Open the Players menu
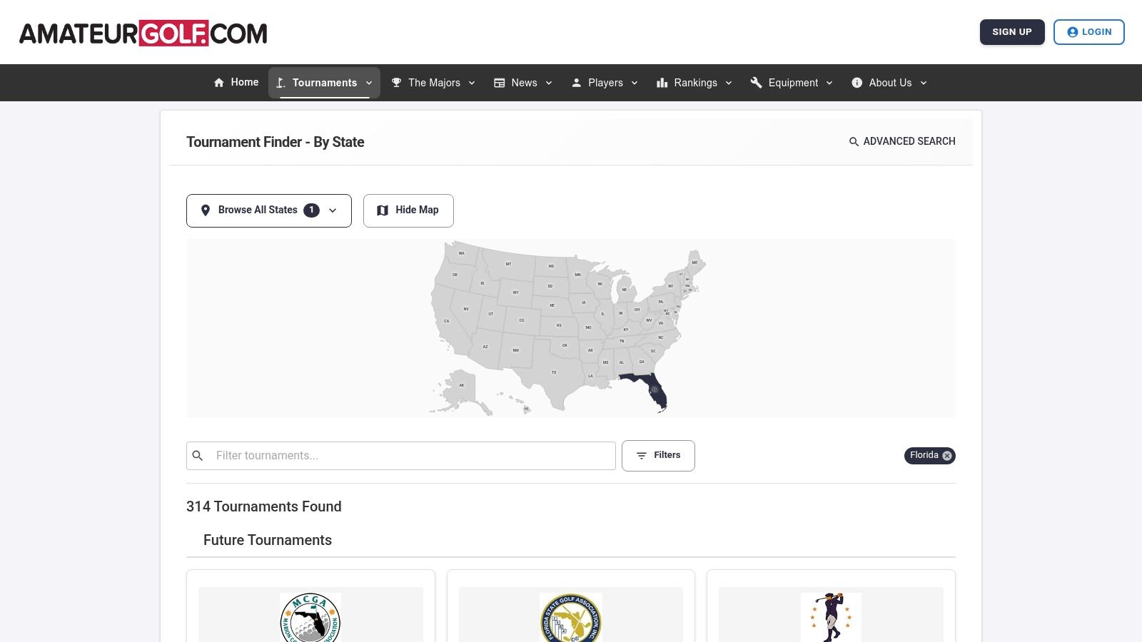1142x642 pixels. (x=605, y=83)
